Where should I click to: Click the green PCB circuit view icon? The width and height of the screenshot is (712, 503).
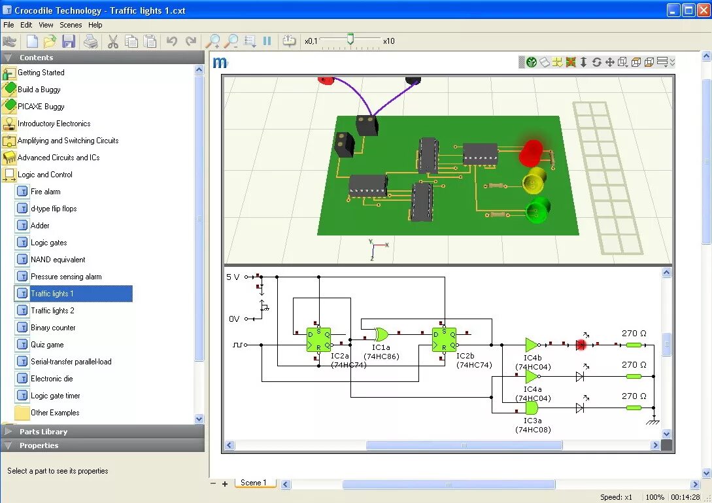coord(532,62)
